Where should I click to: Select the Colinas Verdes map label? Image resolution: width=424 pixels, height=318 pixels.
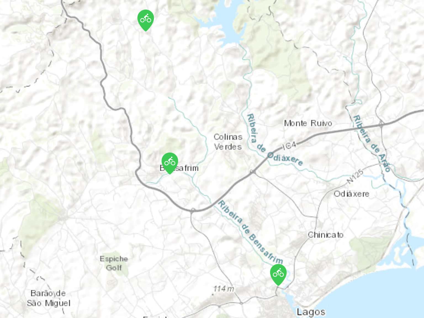click(x=228, y=142)
